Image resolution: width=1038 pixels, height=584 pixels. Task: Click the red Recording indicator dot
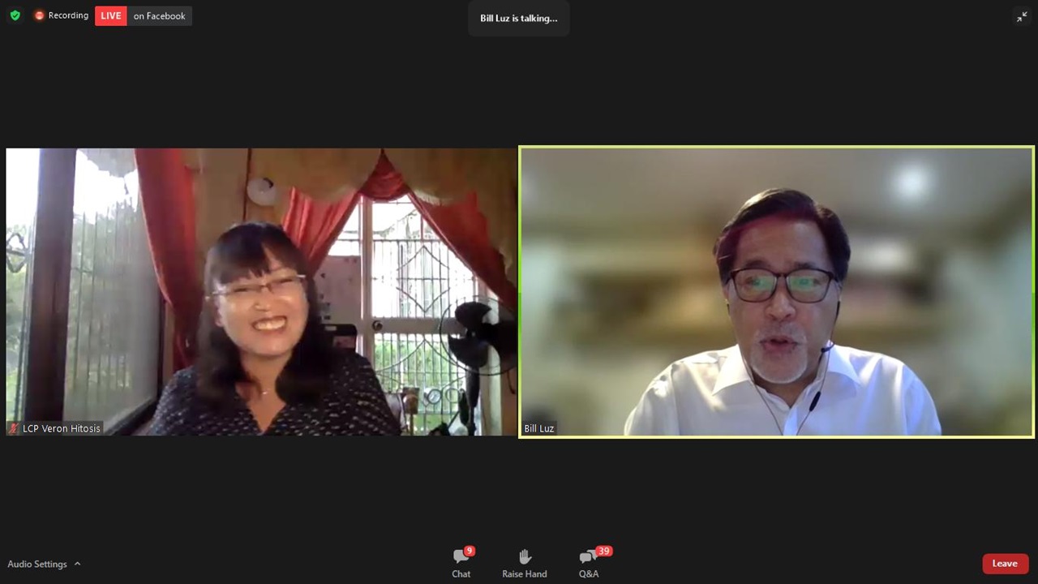pos(39,15)
